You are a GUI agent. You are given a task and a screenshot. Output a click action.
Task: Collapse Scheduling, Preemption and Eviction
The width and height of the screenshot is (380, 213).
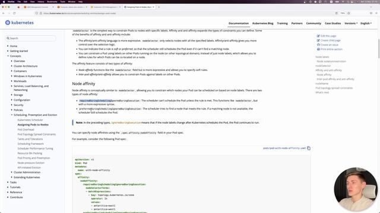[12, 115]
